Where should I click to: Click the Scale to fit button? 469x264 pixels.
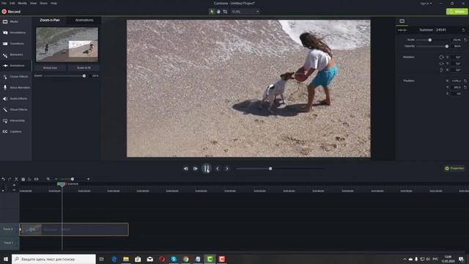pos(84,68)
